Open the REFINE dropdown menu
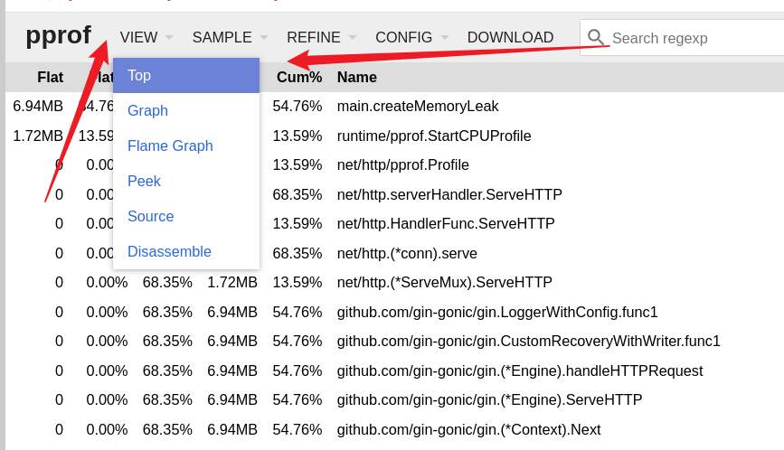 pos(321,37)
